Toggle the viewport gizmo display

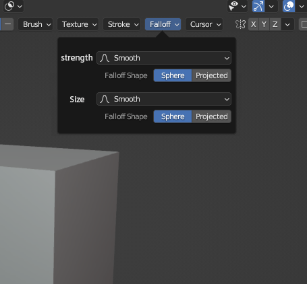coord(258,6)
